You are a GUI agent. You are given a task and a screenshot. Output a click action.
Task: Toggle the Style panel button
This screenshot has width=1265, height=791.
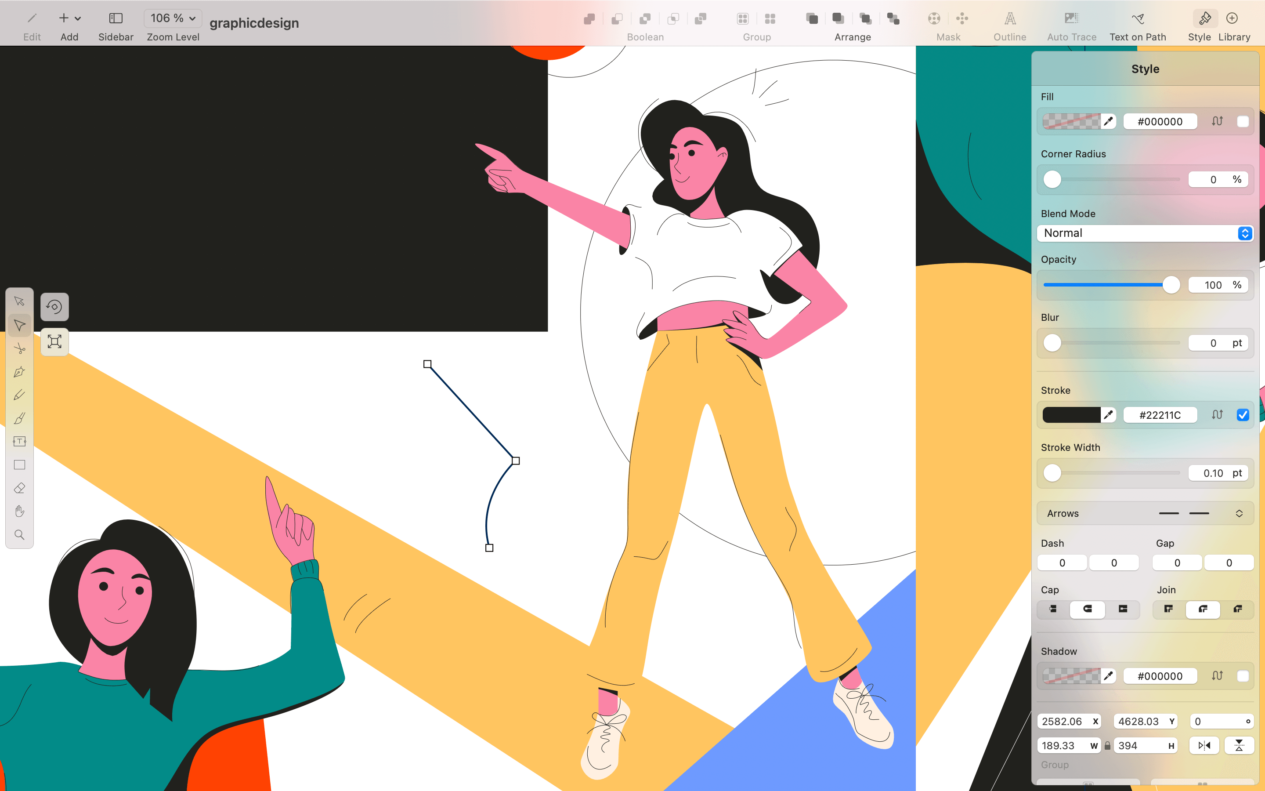(x=1205, y=18)
